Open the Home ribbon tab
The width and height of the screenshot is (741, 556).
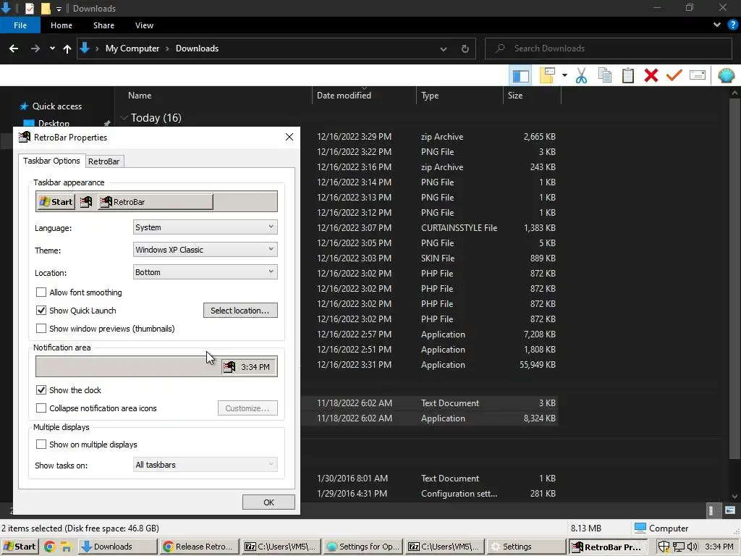tap(62, 25)
